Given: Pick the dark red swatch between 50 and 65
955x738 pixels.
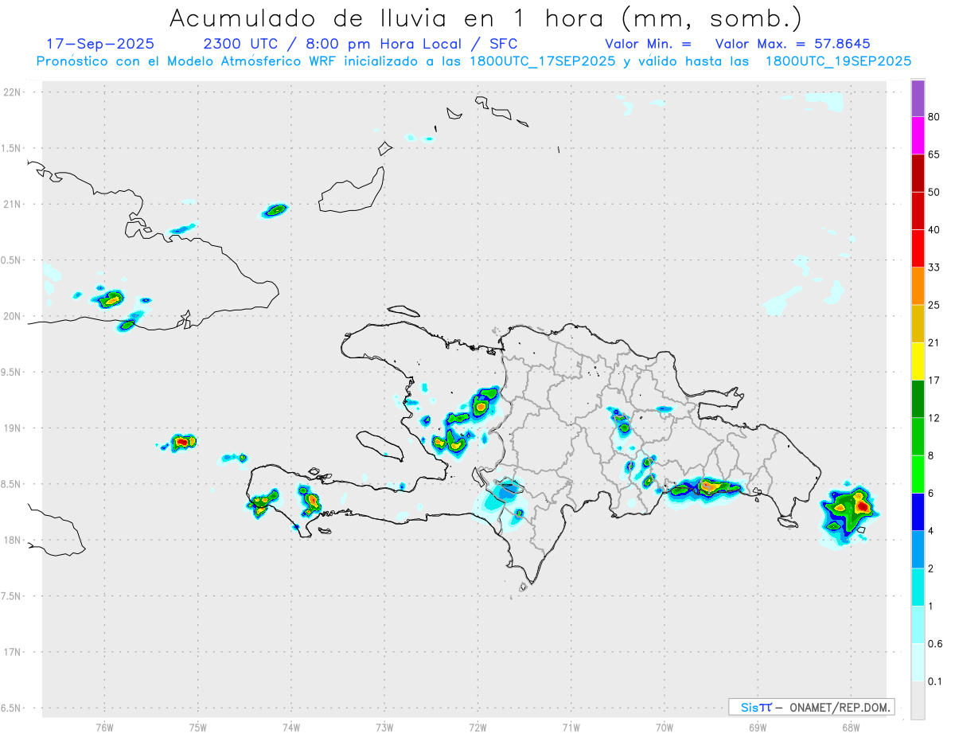Looking at the screenshot, I should coord(918,174).
